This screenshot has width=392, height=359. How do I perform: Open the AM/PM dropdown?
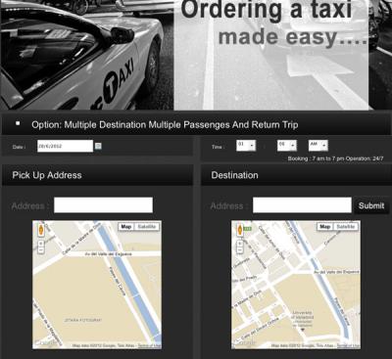click(318, 146)
